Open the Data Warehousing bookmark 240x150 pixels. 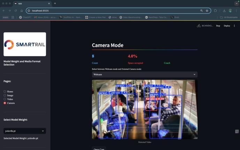click(x=131, y=17)
